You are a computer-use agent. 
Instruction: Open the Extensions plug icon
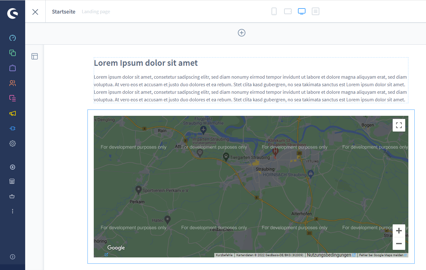13,128
